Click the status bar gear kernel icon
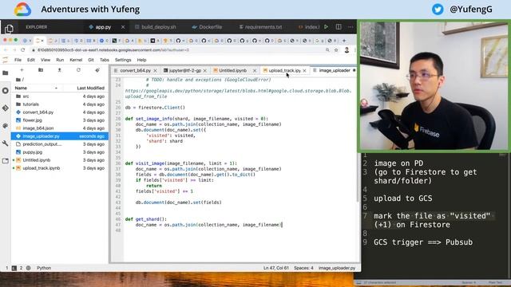The image size is (511, 287). [29, 268]
